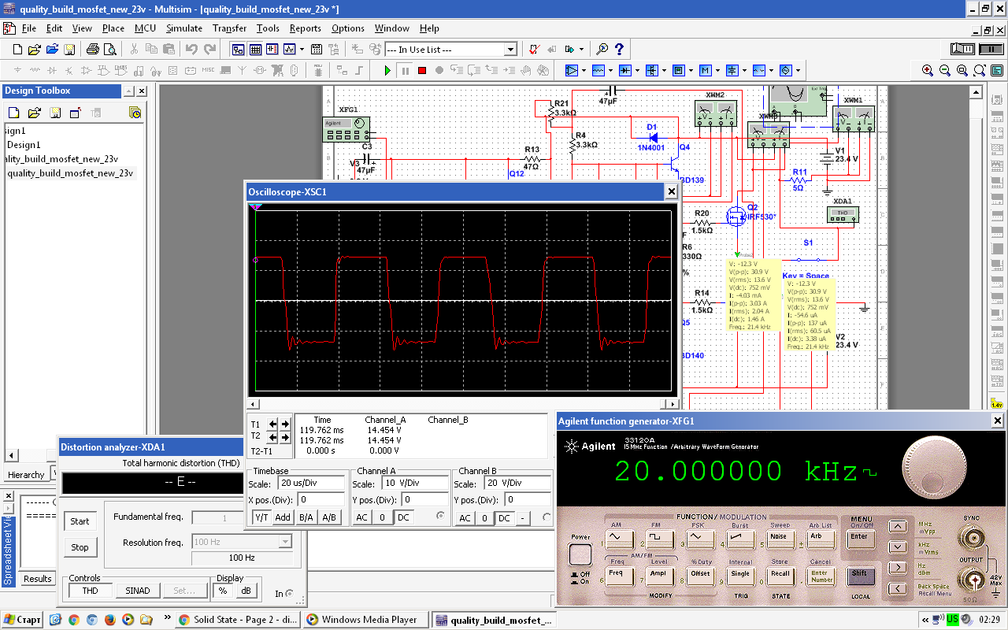Open the Simulate menu
Image resolution: width=1008 pixels, height=630 pixels.
click(x=184, y=28)
